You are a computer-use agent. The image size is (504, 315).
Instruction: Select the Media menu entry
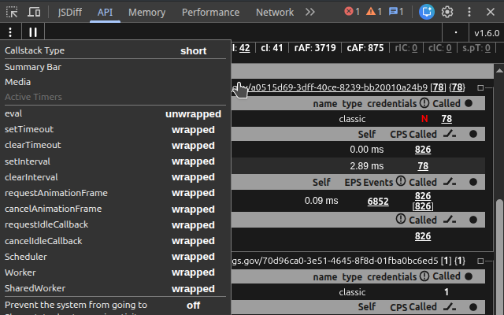(17, 82)
